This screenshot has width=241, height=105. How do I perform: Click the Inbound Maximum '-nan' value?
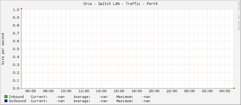click(146, 97)
